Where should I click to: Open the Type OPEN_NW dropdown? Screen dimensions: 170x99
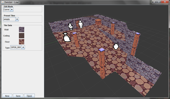[23, 47]
